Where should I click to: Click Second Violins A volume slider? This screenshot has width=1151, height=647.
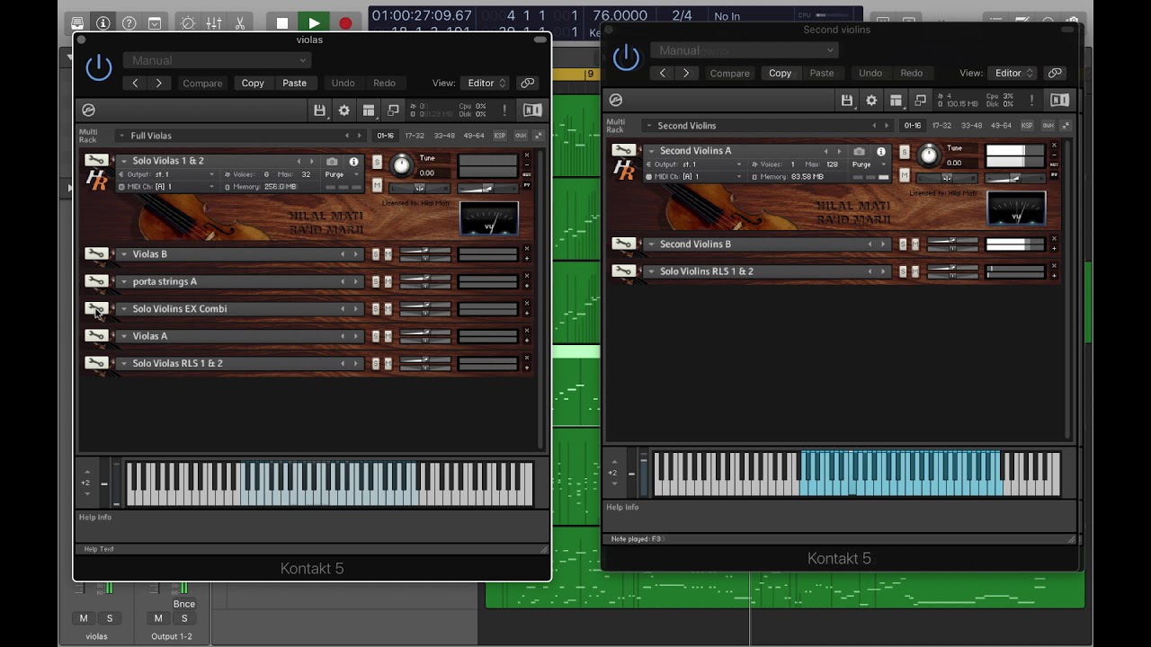click(1015, 178)
